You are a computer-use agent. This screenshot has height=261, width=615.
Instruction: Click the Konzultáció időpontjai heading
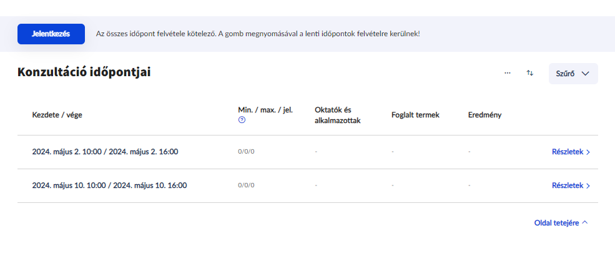(x=84, y=72)
